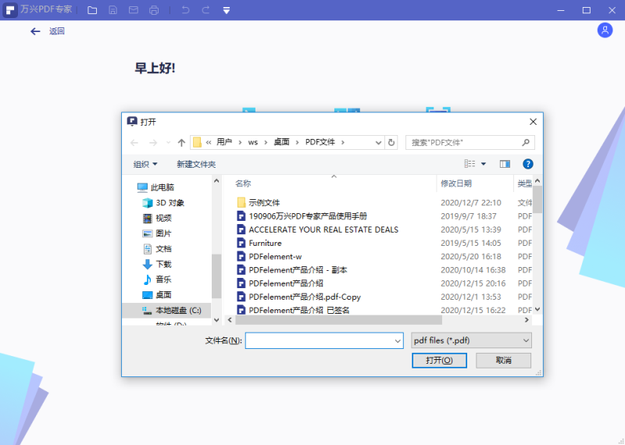The image size is (625, 445).
Task: Open the pdf files (*.pdf) type dropdown
Action: (471, 340)
